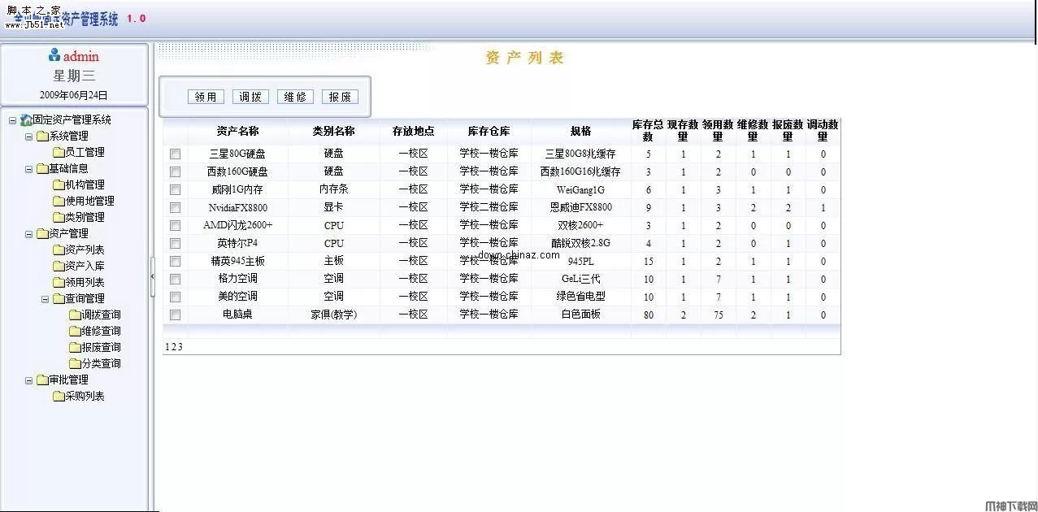Click the 领用列表 folder icon
This screenshot has width=1038, height=512.
(59, 282)
